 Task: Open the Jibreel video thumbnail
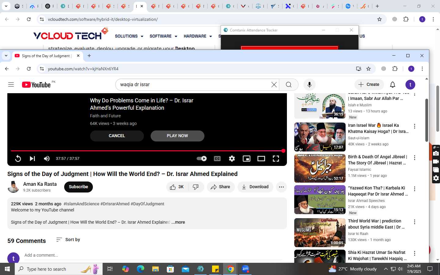point(320,168)
